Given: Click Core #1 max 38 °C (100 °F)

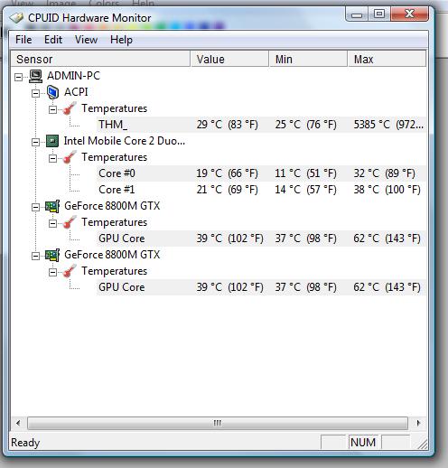Looking at the screenshot, I should pos(387,190).
